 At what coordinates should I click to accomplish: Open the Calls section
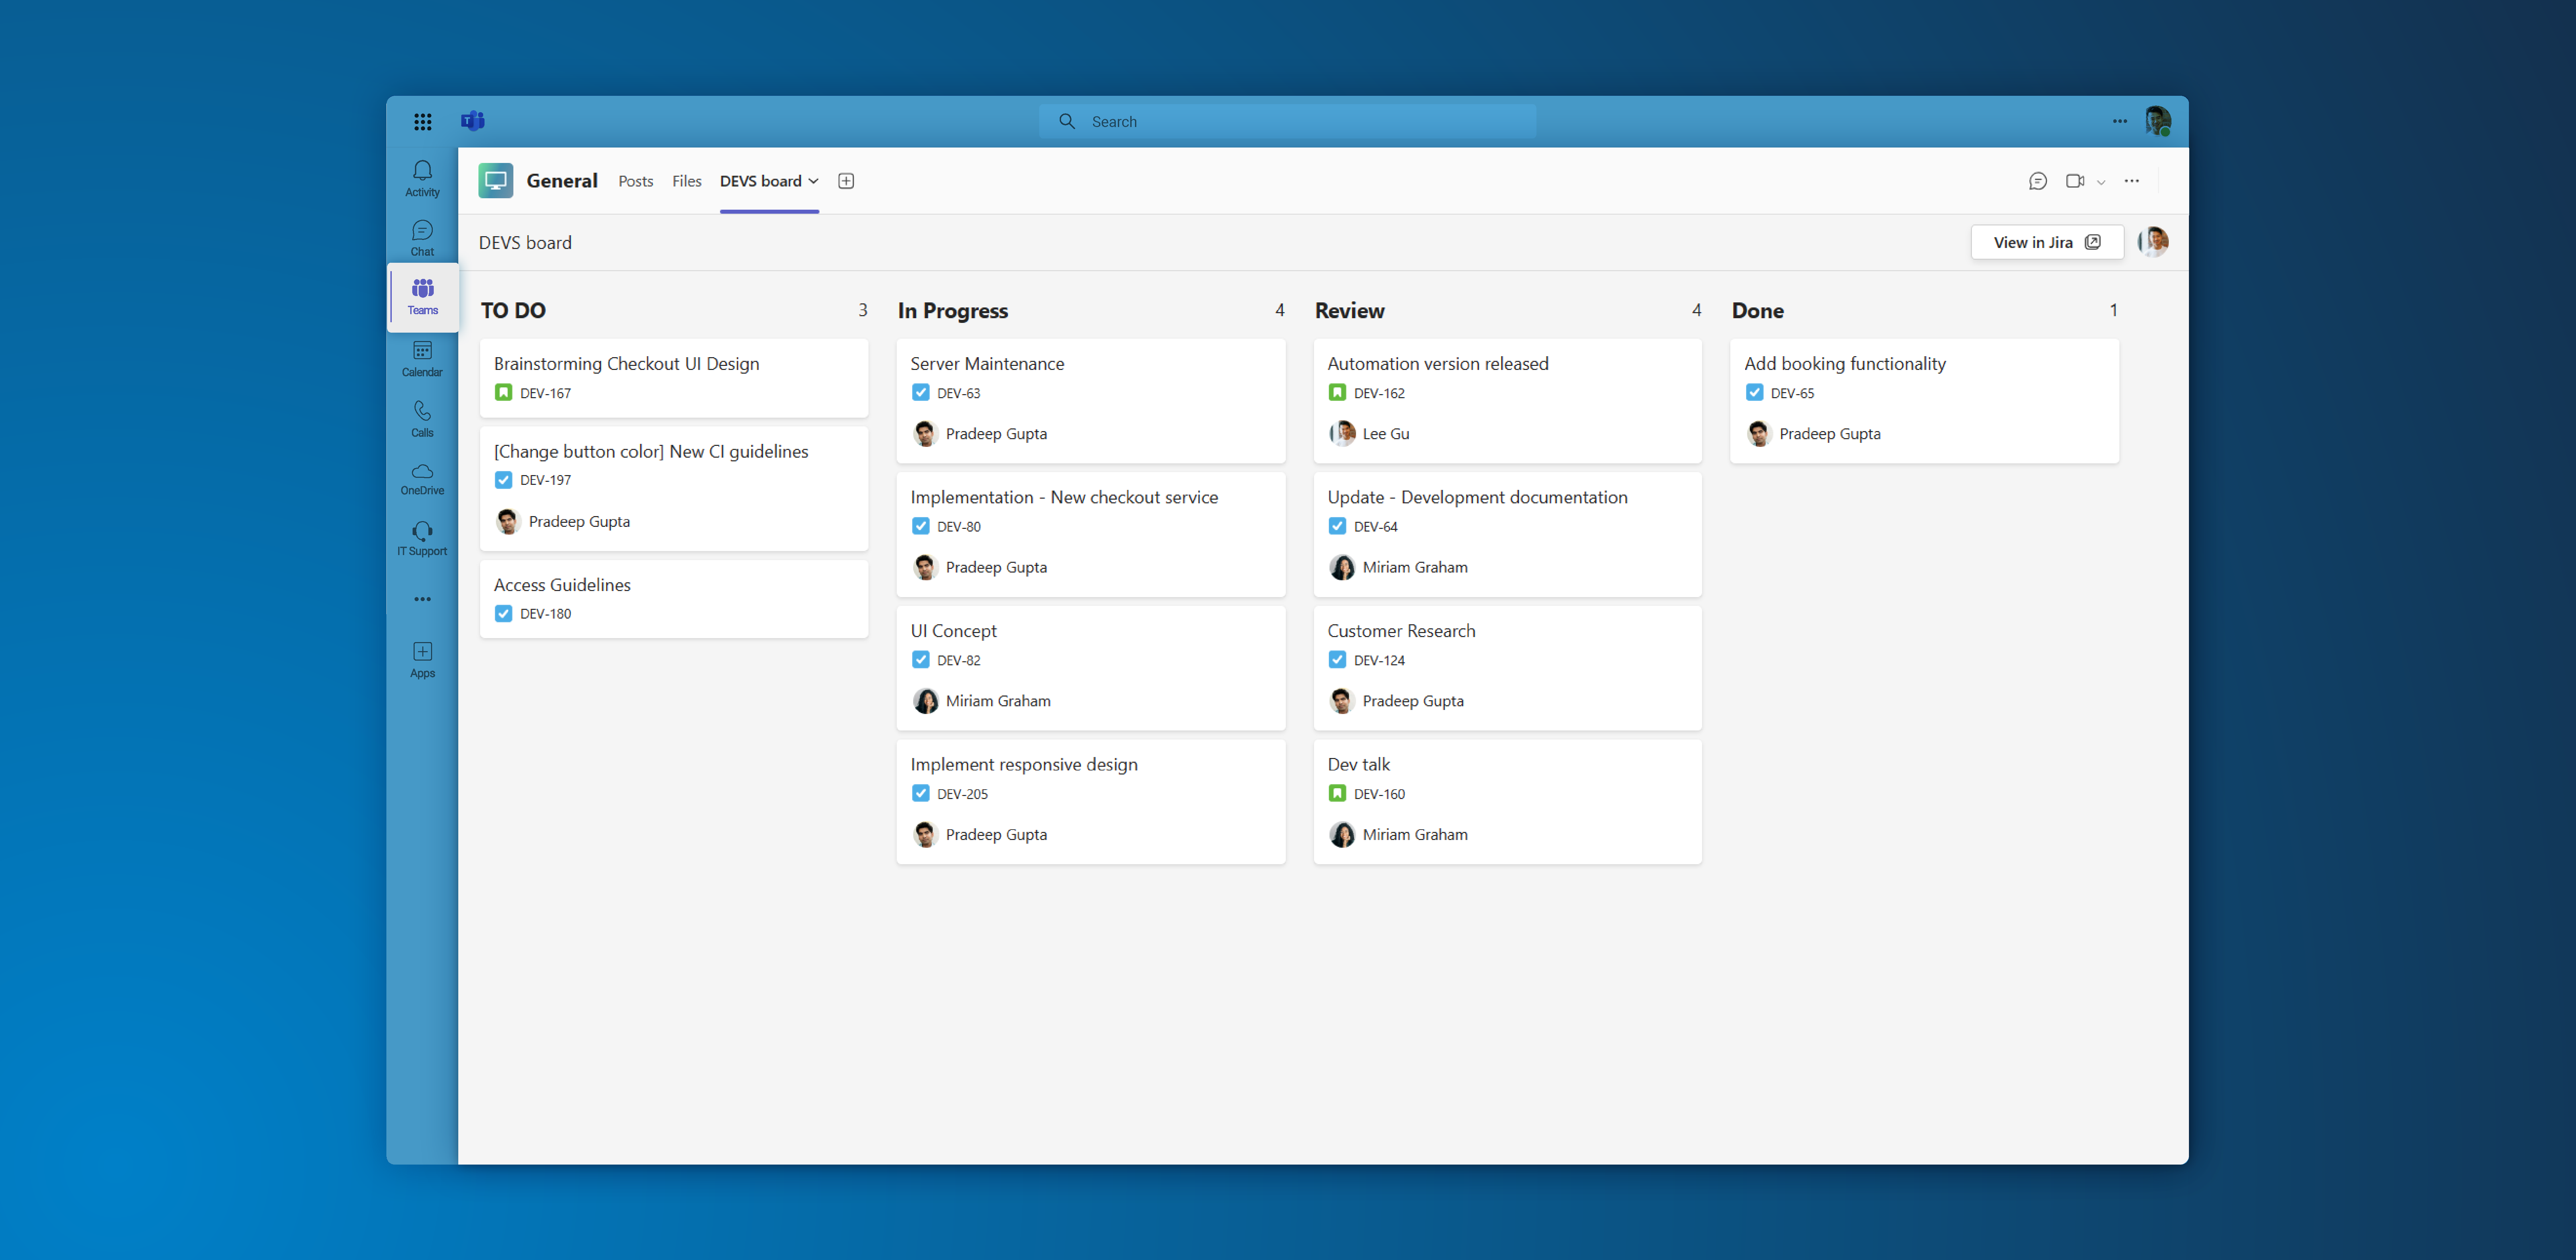point(422,418)
